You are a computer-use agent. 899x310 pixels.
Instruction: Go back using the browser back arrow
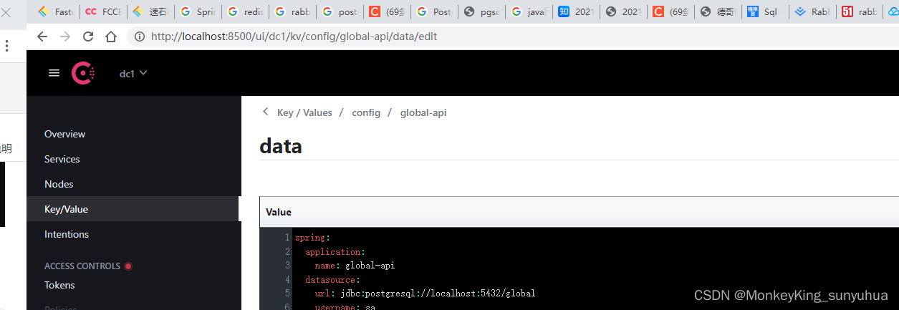(42, 37)
